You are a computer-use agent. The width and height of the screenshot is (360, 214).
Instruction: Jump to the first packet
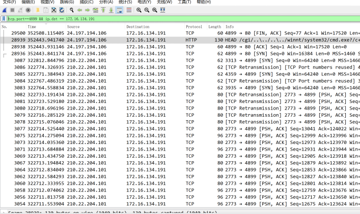[x=103, y=10]
